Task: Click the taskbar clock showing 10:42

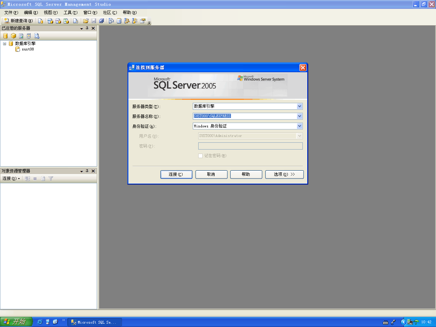Action: (426, 322)
